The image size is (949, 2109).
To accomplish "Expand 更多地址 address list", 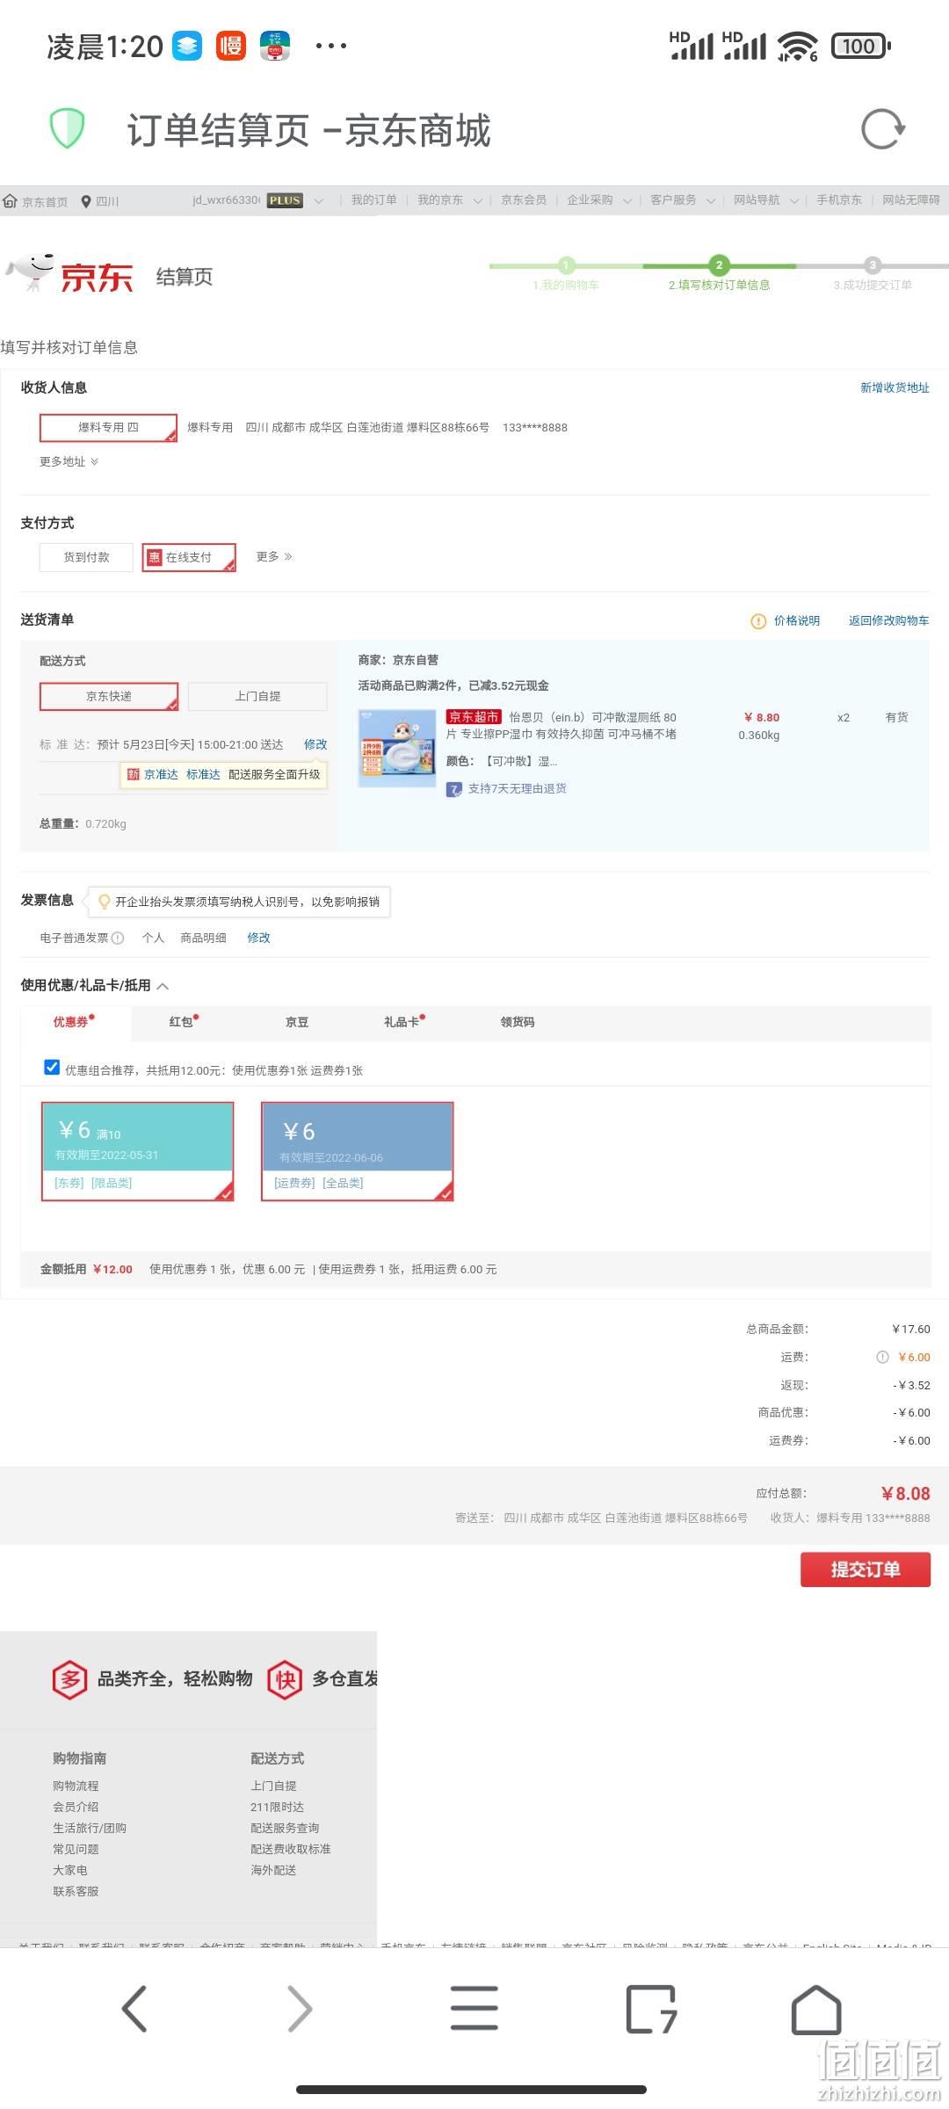I will 69,461.
